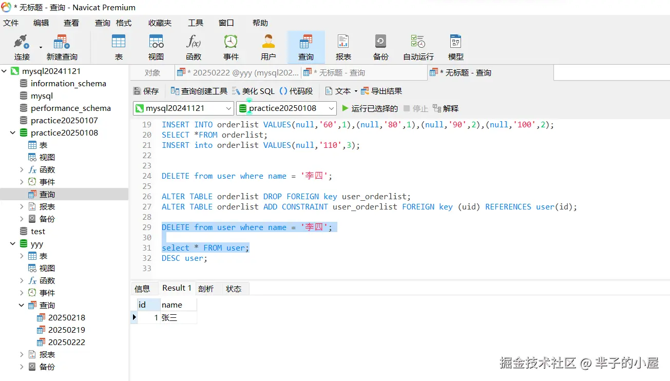Open the 查看 (View) menu

pyautogui.click(x=71, y=23)
